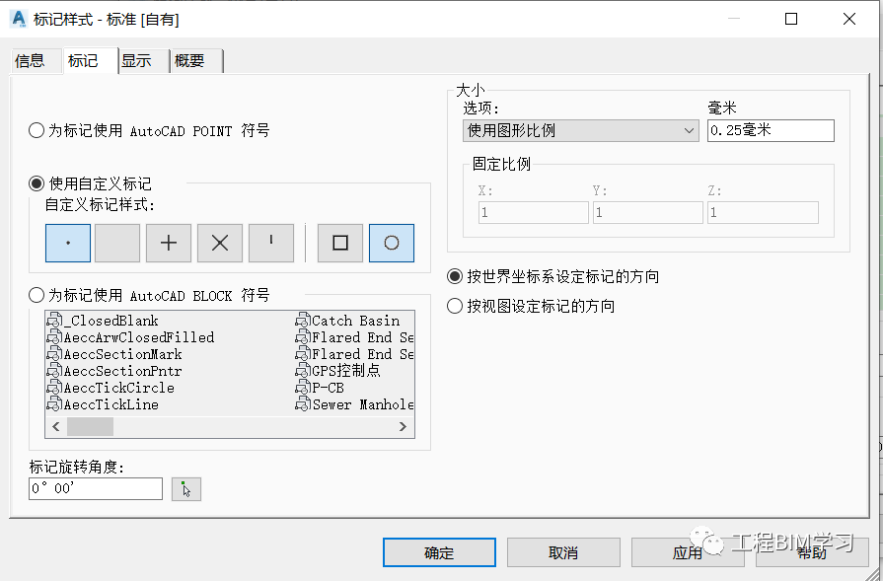This screenshot has height=581, width=883.
Task: Select 按视图设定标记的方向 option
Action: coord(455,306)
